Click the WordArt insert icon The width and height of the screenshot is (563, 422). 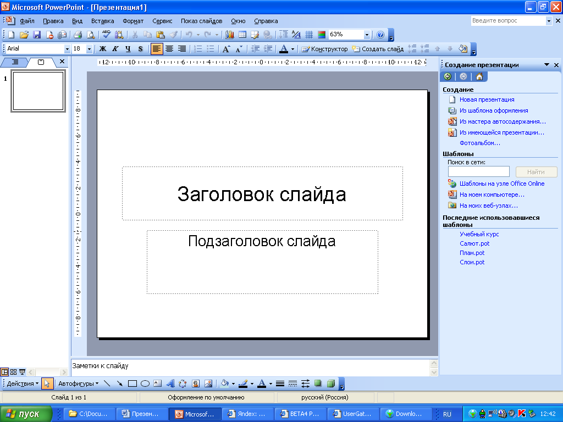point(170,384)
